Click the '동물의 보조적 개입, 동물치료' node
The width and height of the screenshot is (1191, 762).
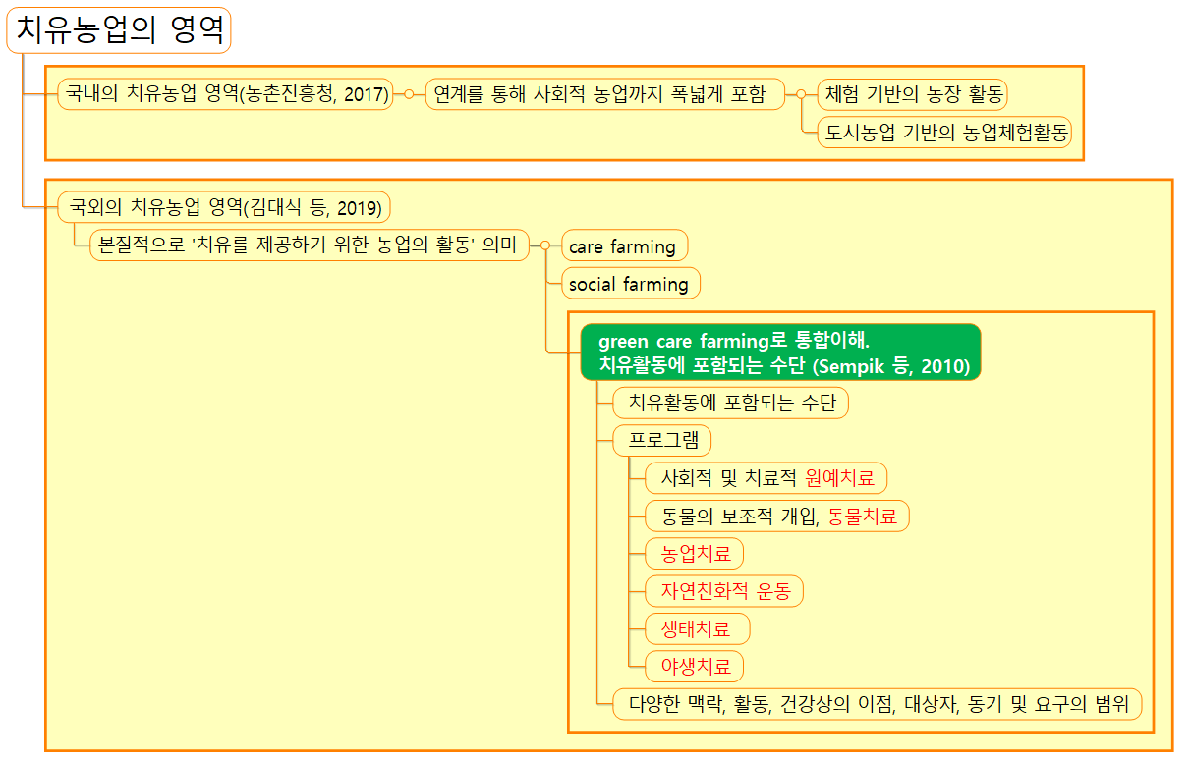[x=776, y=516]
